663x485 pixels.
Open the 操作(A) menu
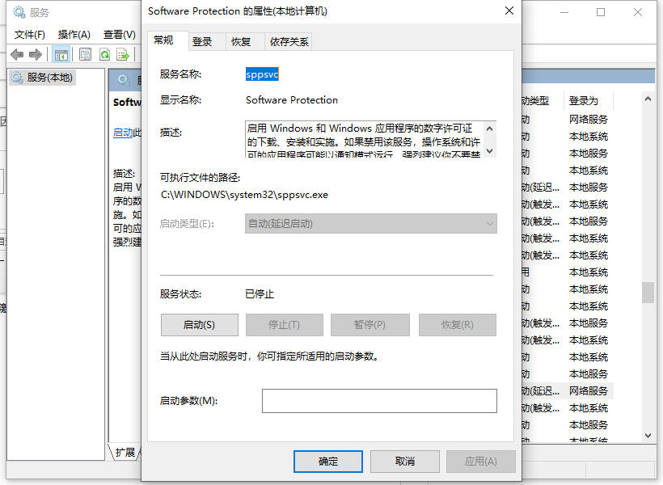pos(74,35)
